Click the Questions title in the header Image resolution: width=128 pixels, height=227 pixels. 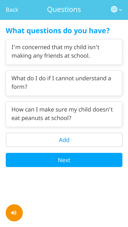(64, 9)
